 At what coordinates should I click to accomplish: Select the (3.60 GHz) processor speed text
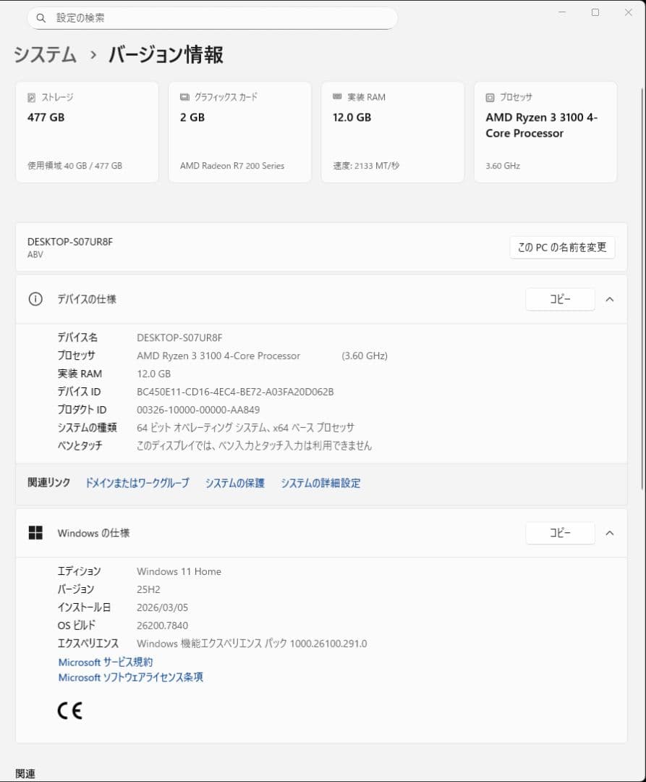tap(365, 356)
